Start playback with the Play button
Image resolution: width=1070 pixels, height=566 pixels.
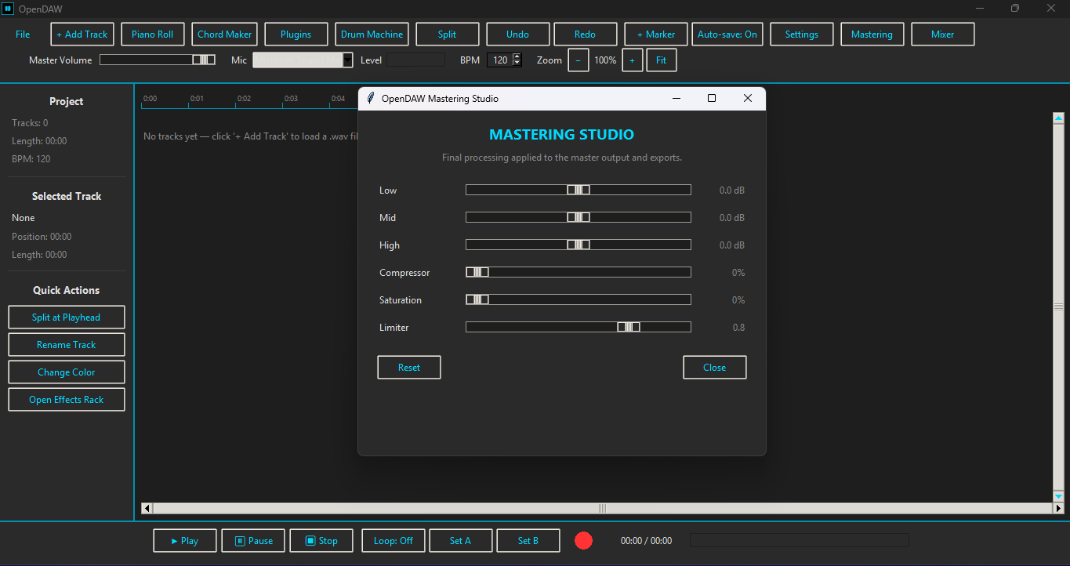[185, 541]
